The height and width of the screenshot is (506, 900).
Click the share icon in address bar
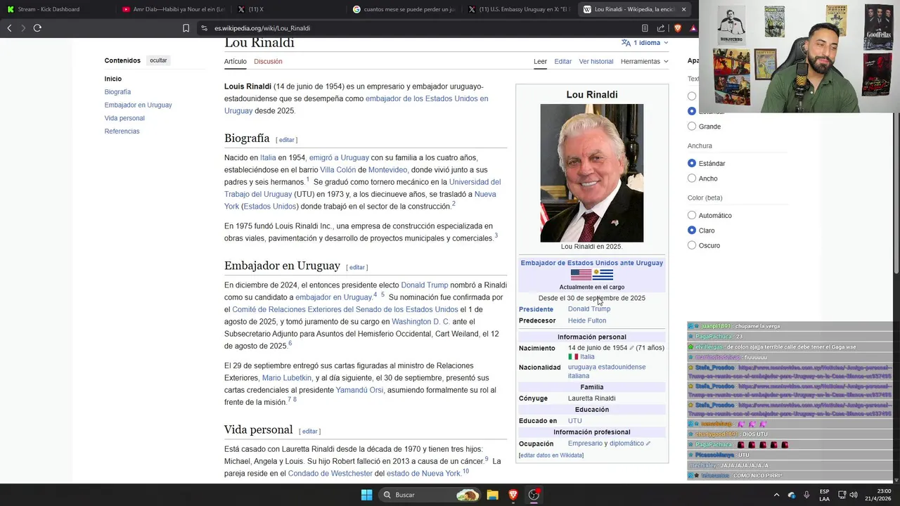click(x=661, y=28)
